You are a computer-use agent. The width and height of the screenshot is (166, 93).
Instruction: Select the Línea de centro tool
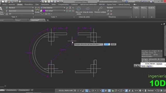coord(88,10)
